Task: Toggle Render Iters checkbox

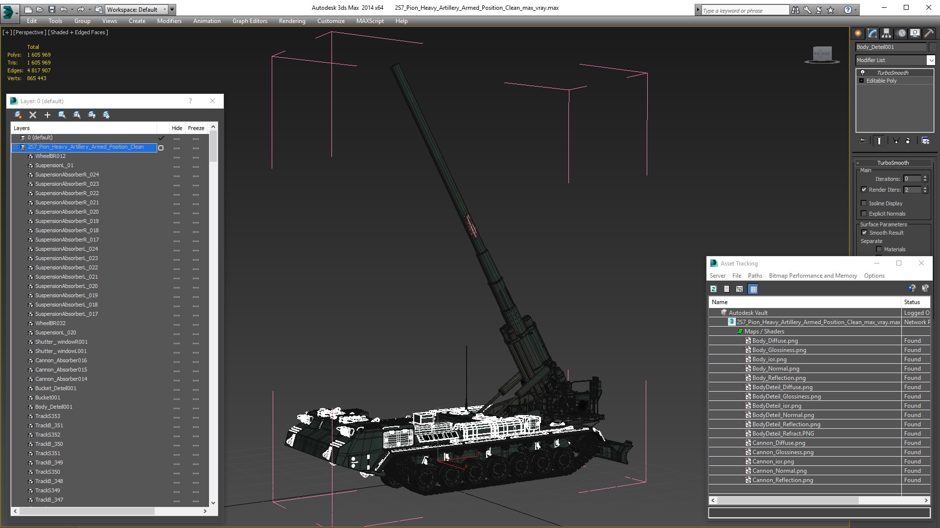Action: [864, 190]
